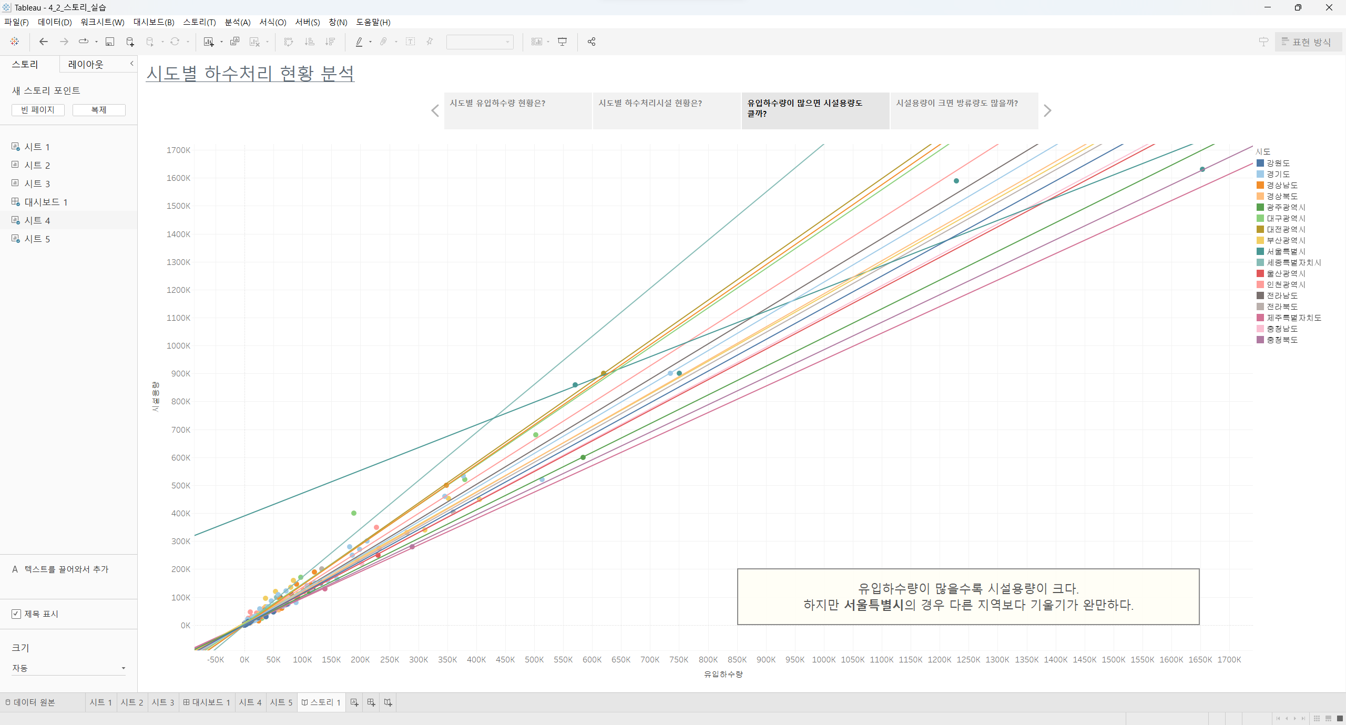
Task: Select the highlight pen tool
Action: point(359,42)
